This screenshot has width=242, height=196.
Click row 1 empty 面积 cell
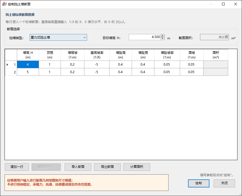point(216,65)
